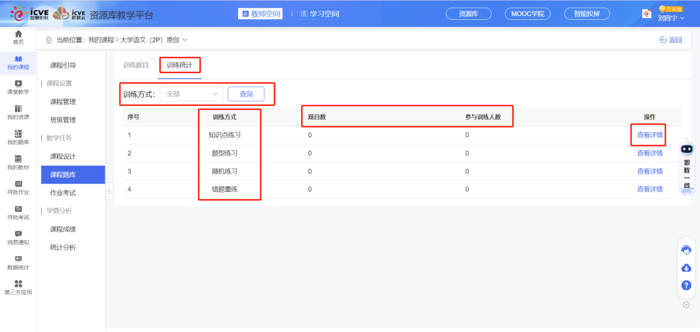Open 待批作业 pending homework icon

18,188
